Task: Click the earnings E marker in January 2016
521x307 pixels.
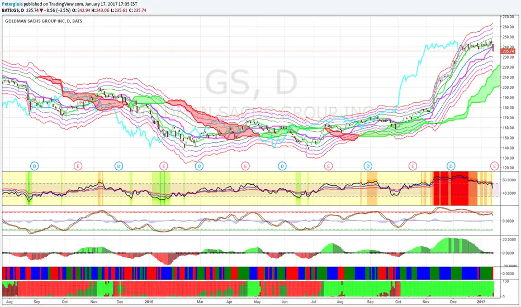Action: pos(163,166)
